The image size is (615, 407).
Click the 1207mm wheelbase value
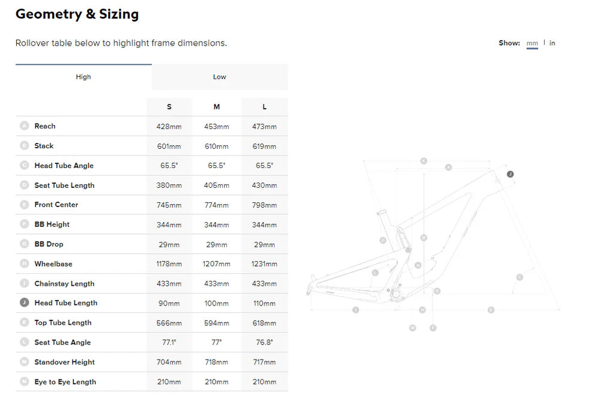pos(217,264)
